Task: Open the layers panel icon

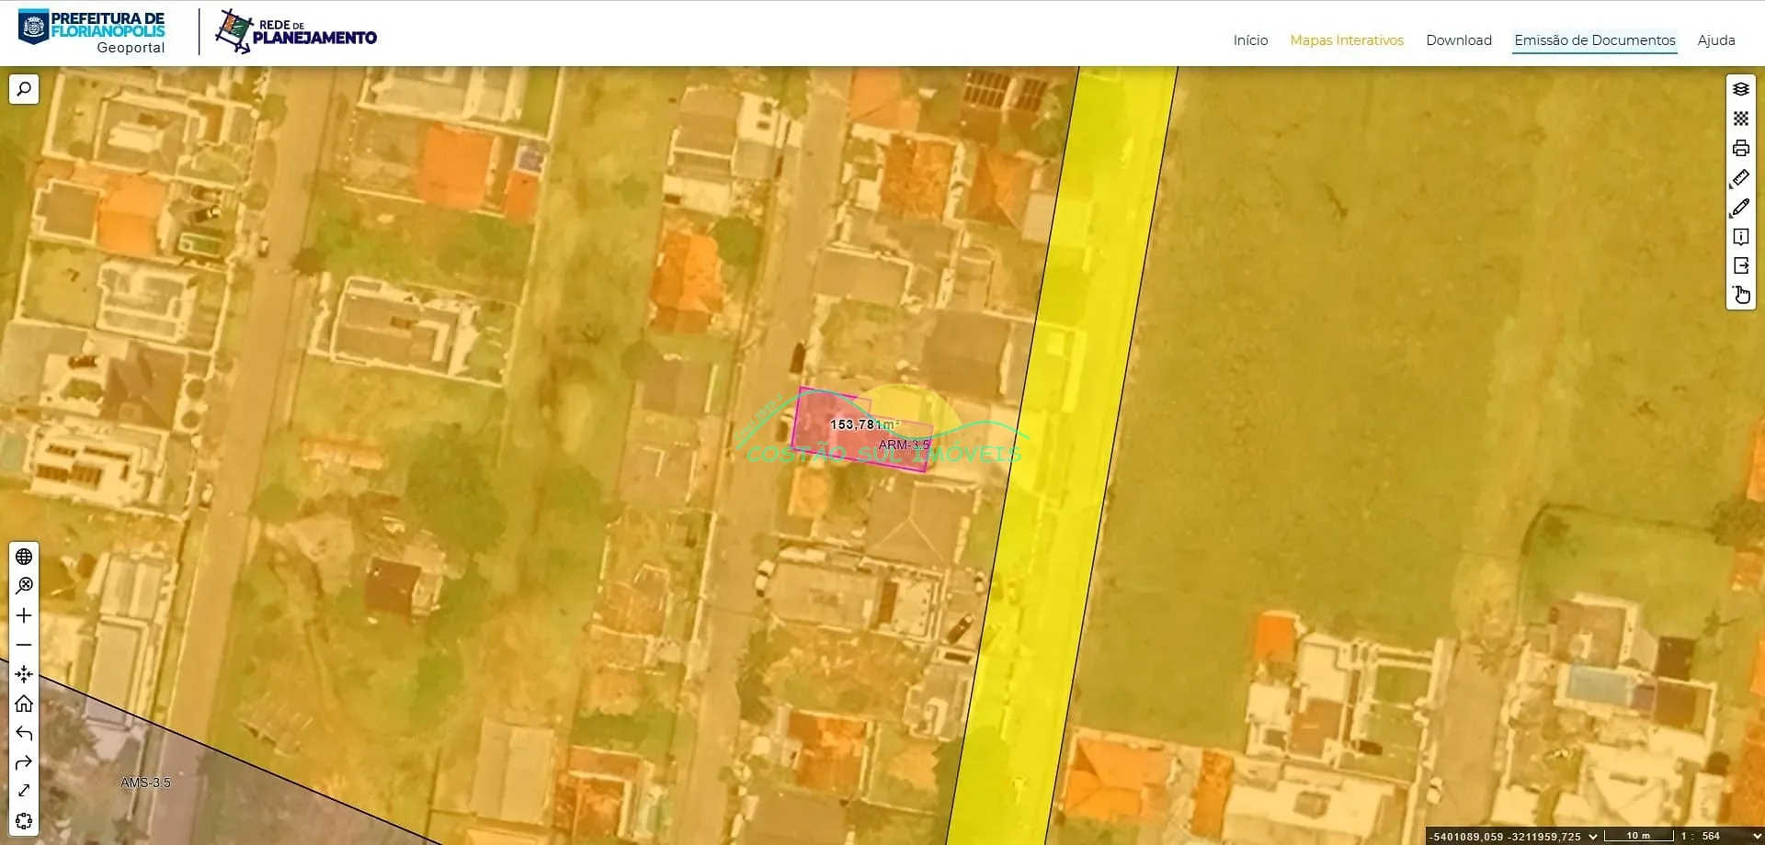Action: tap(1740, 89)
